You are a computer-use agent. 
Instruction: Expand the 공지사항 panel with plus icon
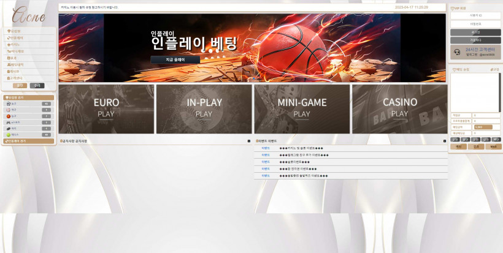click(249, 141)
